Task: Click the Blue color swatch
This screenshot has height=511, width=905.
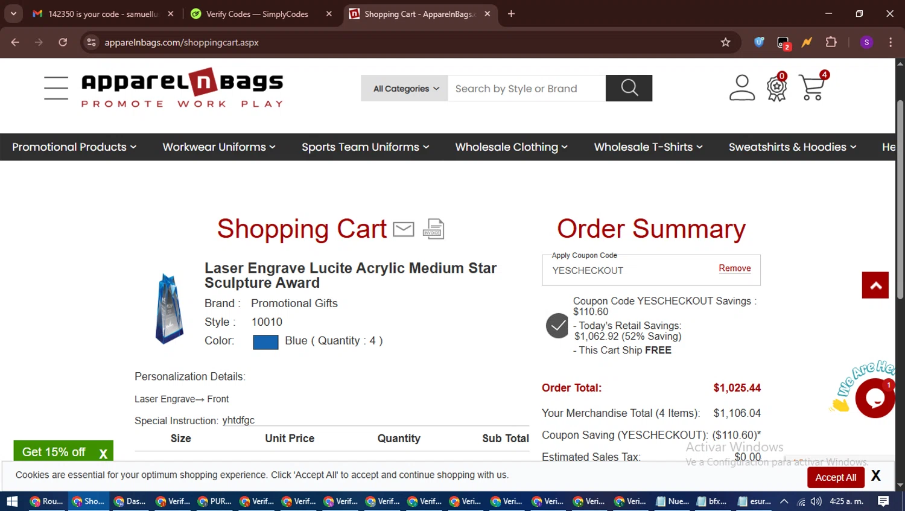Action: [265, 342]
